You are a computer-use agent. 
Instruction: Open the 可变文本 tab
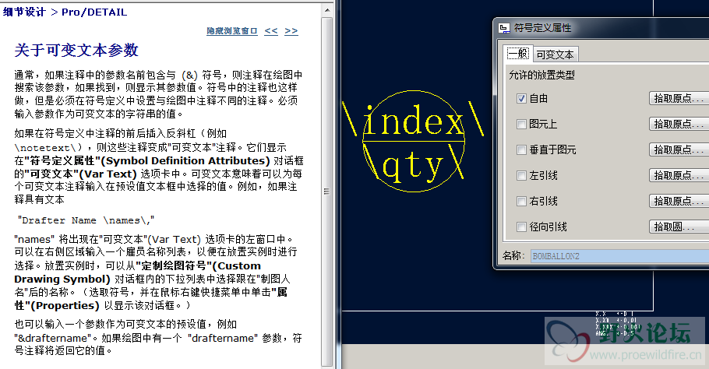tap(555, 54)
